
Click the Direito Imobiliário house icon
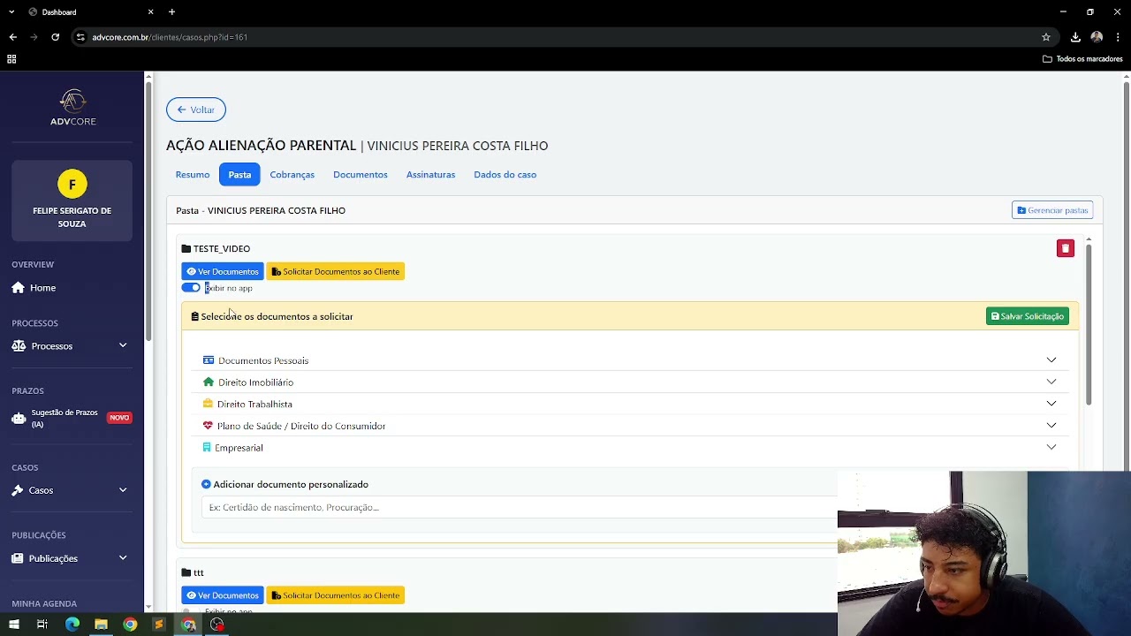(x=209, y=382)
